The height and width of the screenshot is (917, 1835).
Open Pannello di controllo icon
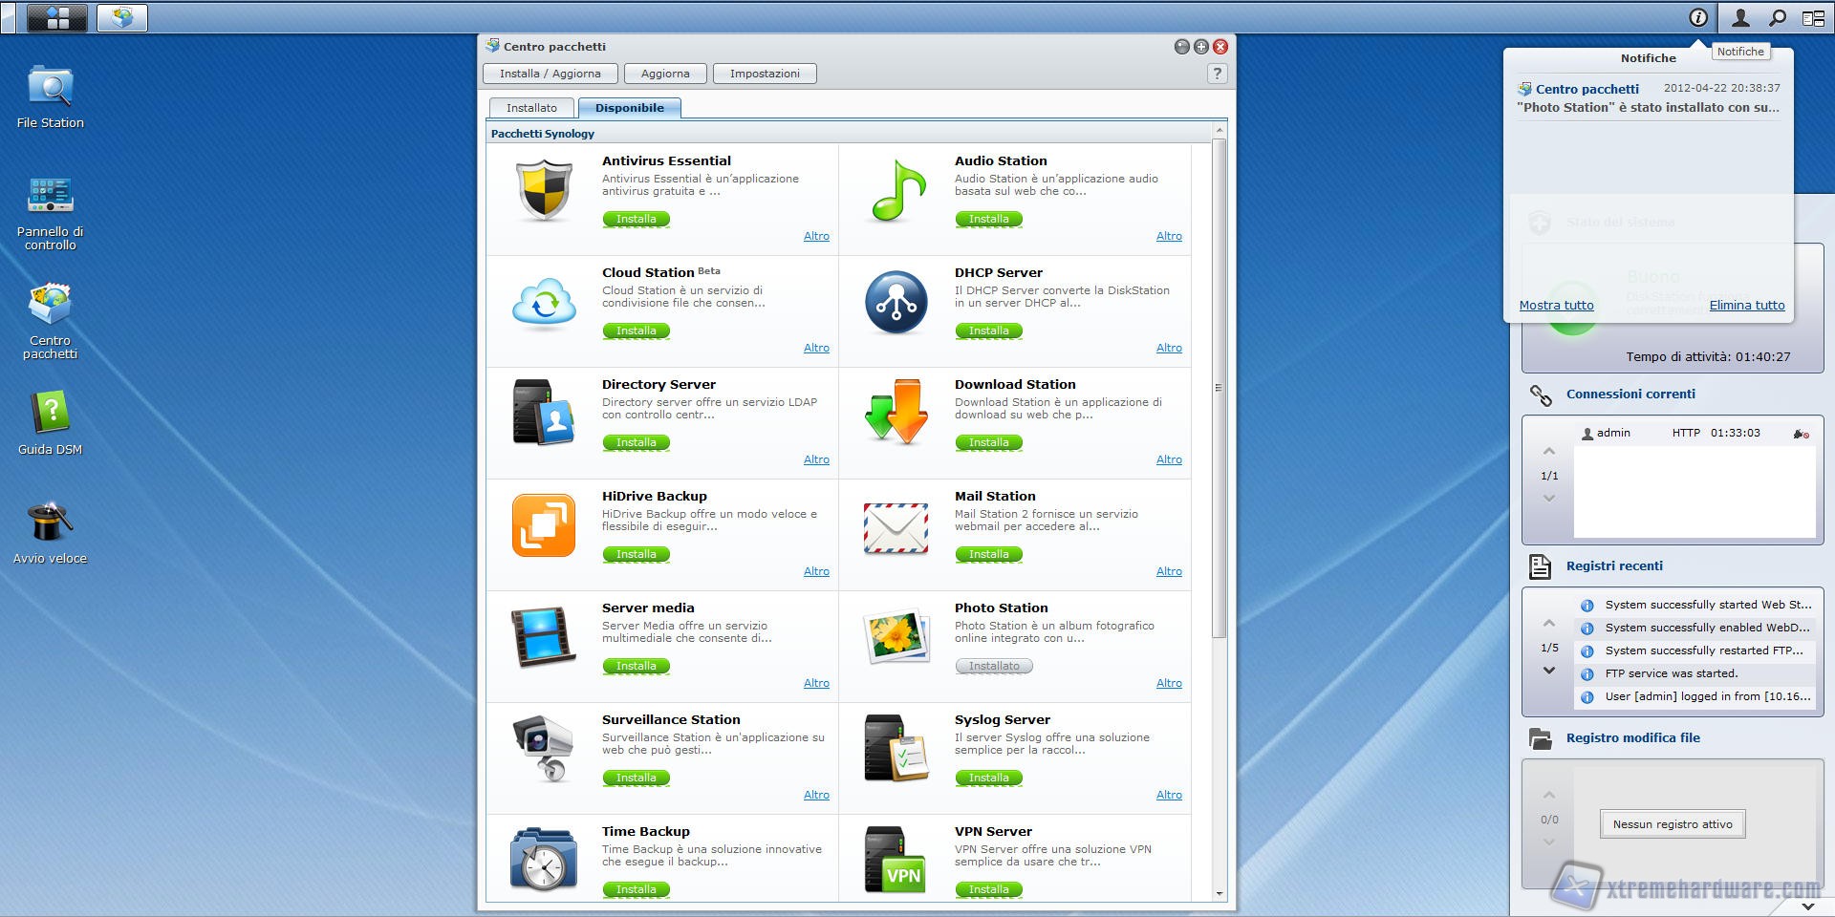50,196
